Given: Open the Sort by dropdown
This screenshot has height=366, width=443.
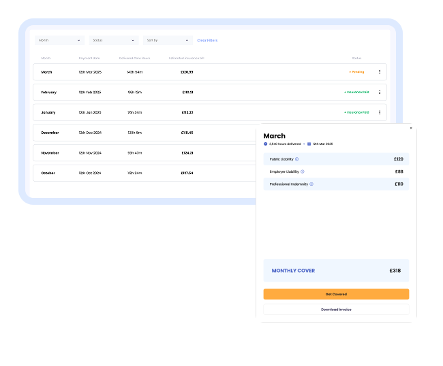Looking at the screenshot, I should click(x=167, y=41).
